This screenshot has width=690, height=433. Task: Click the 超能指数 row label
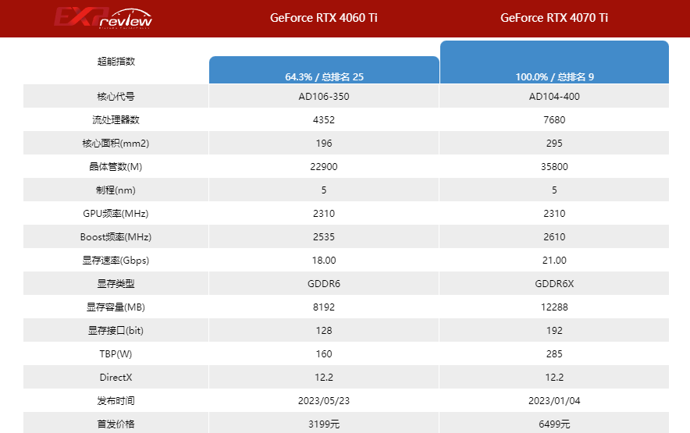click(x=116, y=61)
